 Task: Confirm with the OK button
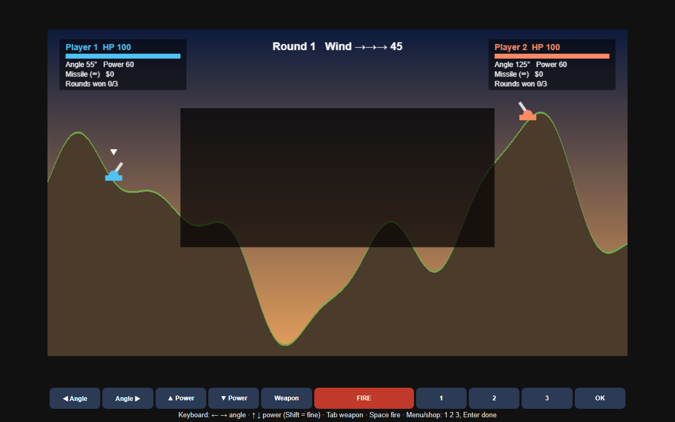pos(600,398)
